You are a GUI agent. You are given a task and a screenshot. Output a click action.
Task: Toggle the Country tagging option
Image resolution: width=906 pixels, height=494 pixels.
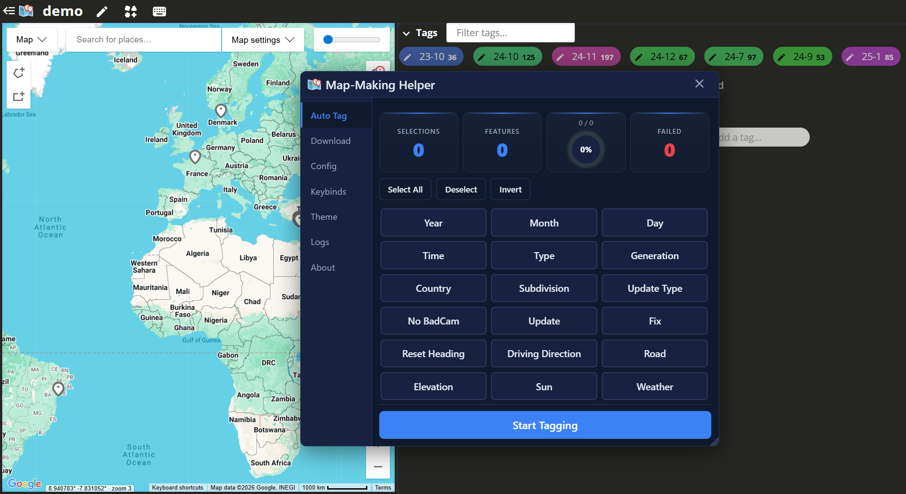[433, 288]
